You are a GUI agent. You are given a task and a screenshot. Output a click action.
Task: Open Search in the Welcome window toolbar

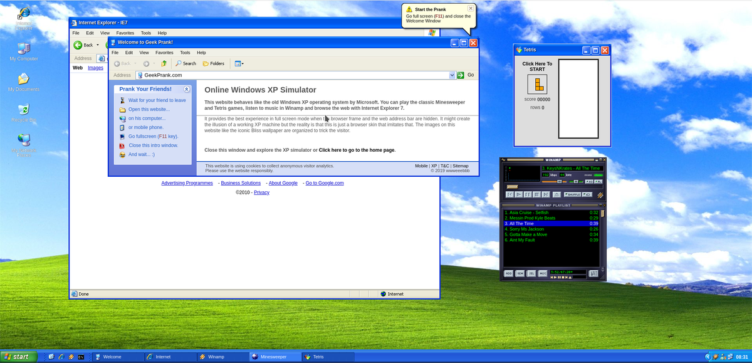[x=185, y=63]
